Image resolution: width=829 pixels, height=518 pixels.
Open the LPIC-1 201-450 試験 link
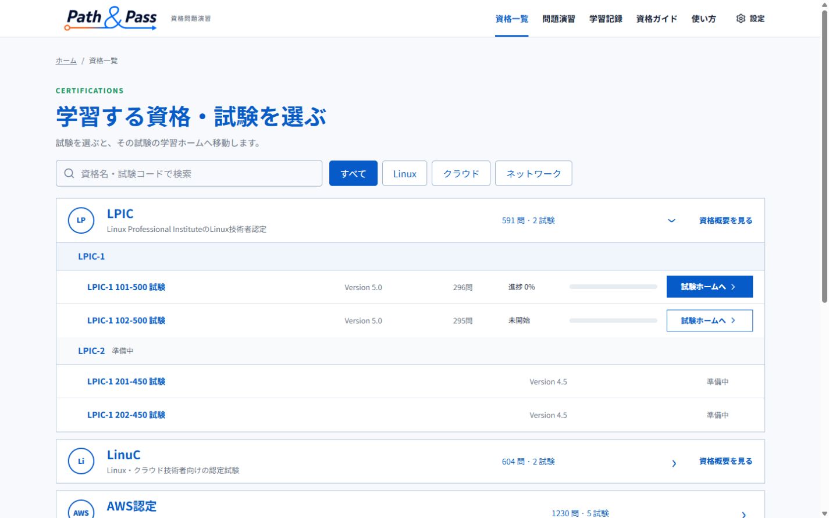(x=126, y=381)
